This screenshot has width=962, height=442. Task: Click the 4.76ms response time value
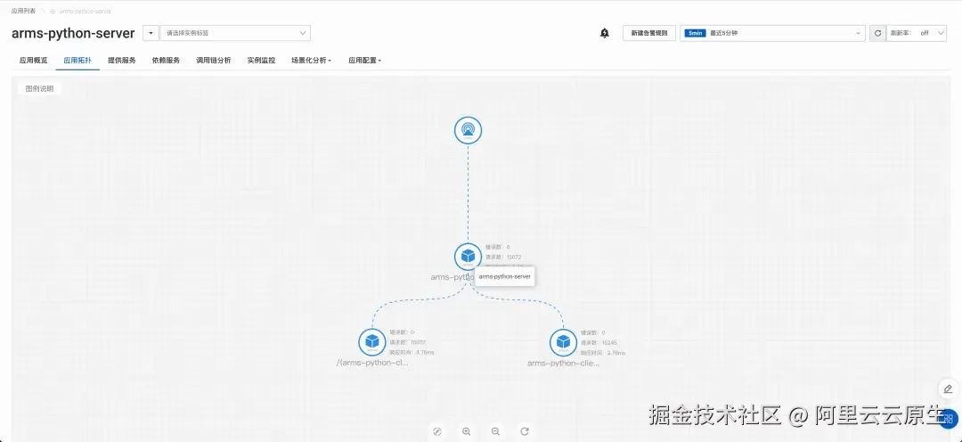[x=425, y=352]
